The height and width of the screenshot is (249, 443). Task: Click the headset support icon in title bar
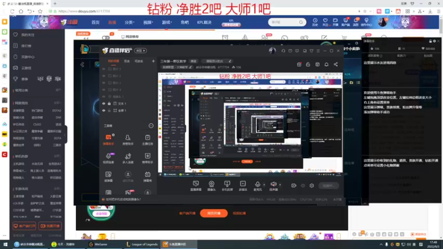(x=283, y=51)
